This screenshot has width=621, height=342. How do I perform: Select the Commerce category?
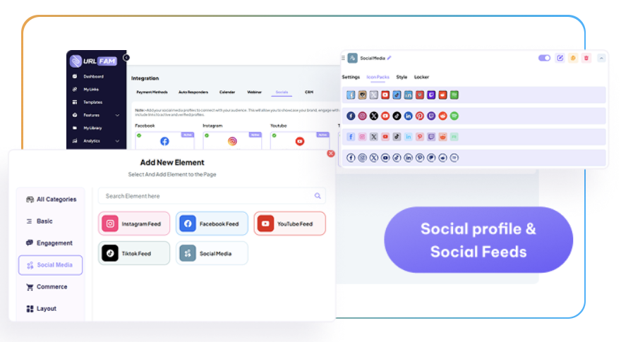click(x=47, y=287)
